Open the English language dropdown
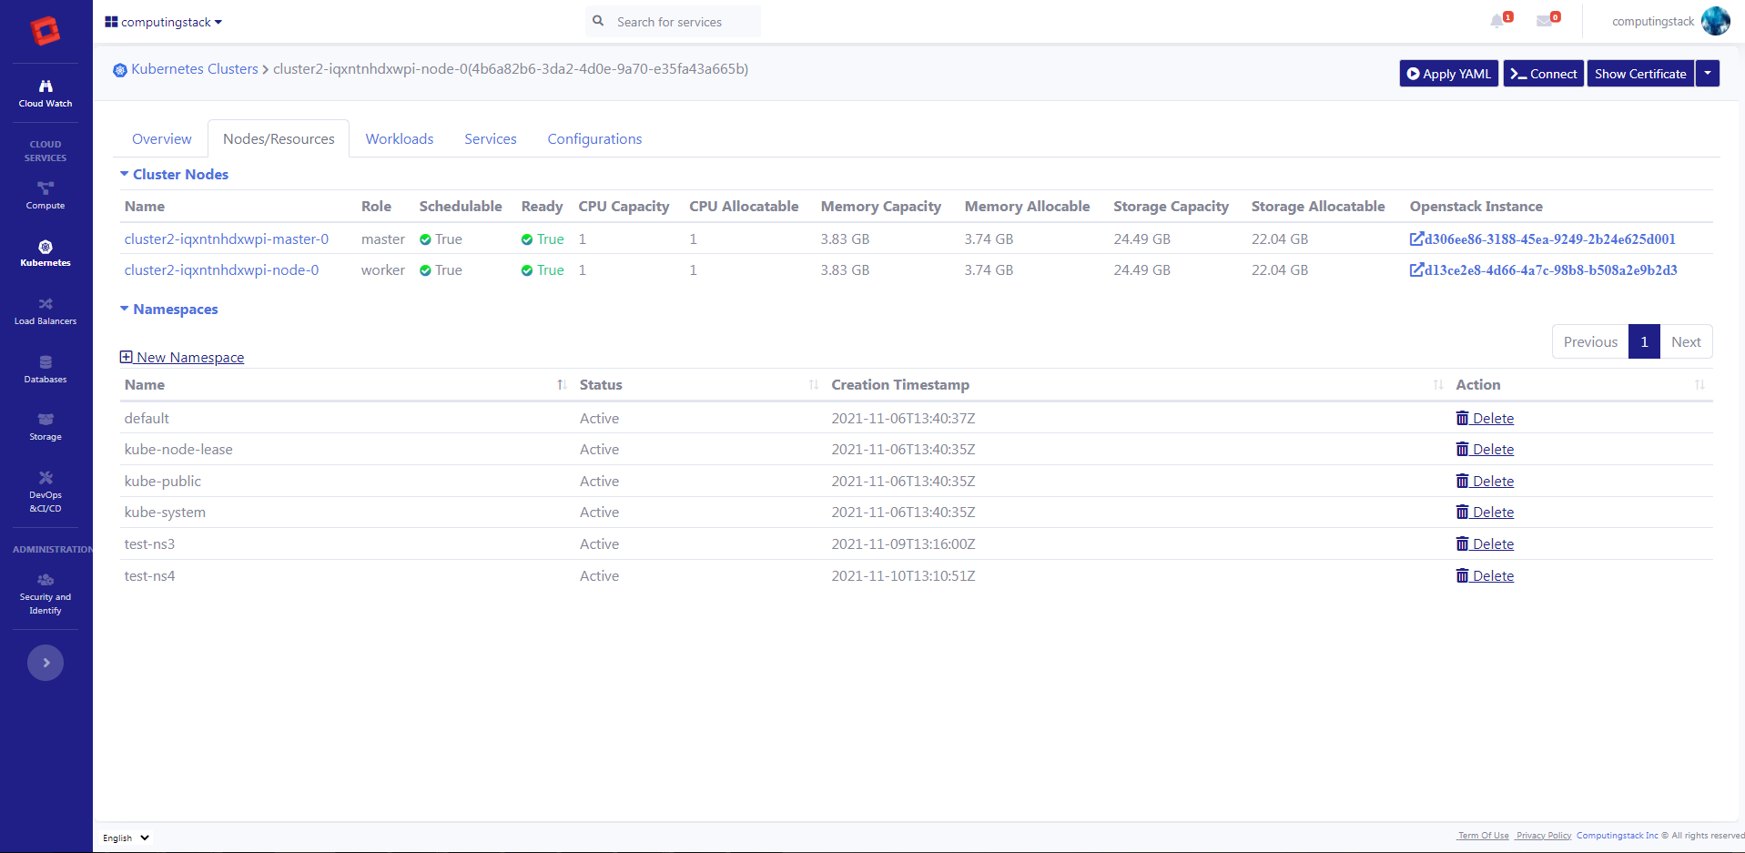This screenshot has width=1745, height=853. click(x=126, y=838)
